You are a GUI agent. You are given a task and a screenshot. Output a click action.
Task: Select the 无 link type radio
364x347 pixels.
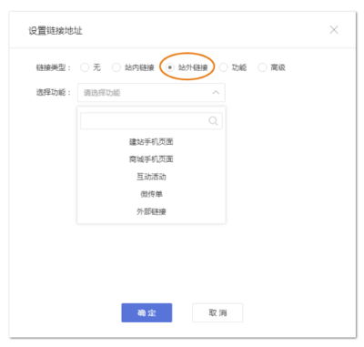pyautogui.click(x=85, y=67)
